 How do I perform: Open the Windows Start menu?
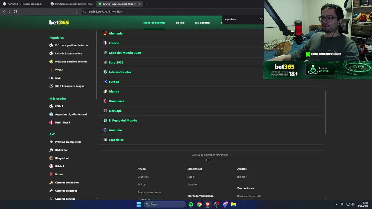139,204
